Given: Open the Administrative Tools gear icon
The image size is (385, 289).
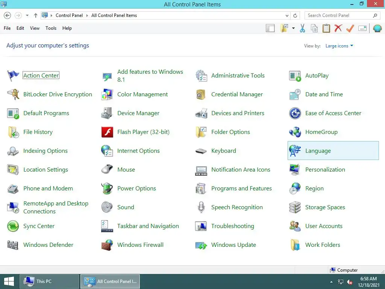Looking at the screenshot, I should click(201, 76).
